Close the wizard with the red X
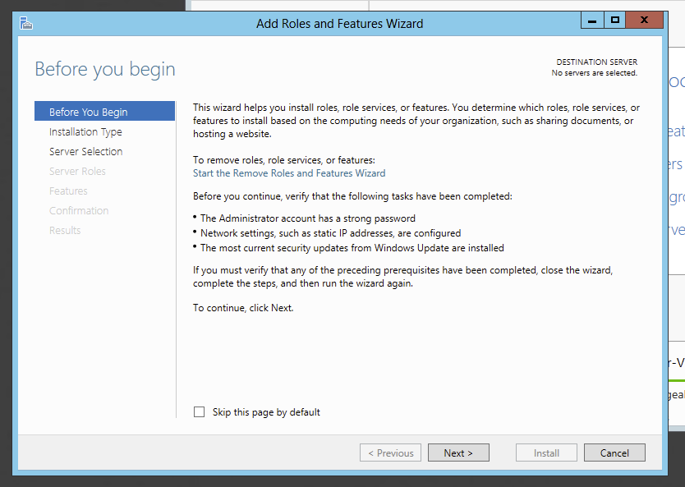 646,20
